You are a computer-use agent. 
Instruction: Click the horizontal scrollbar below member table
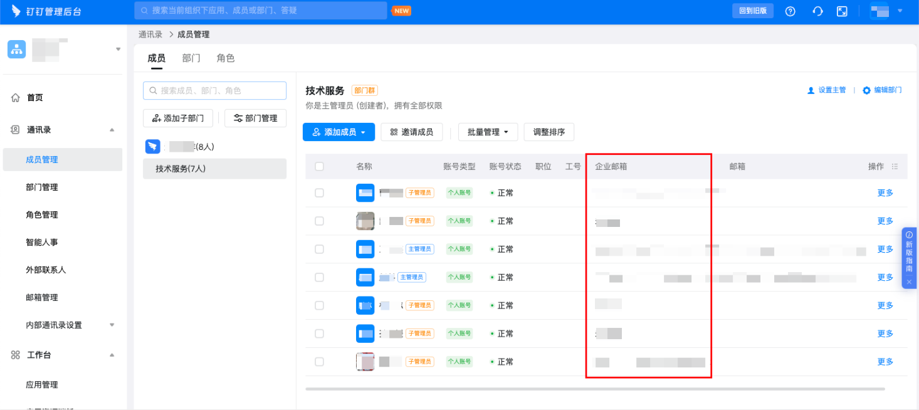click(595, 389)
